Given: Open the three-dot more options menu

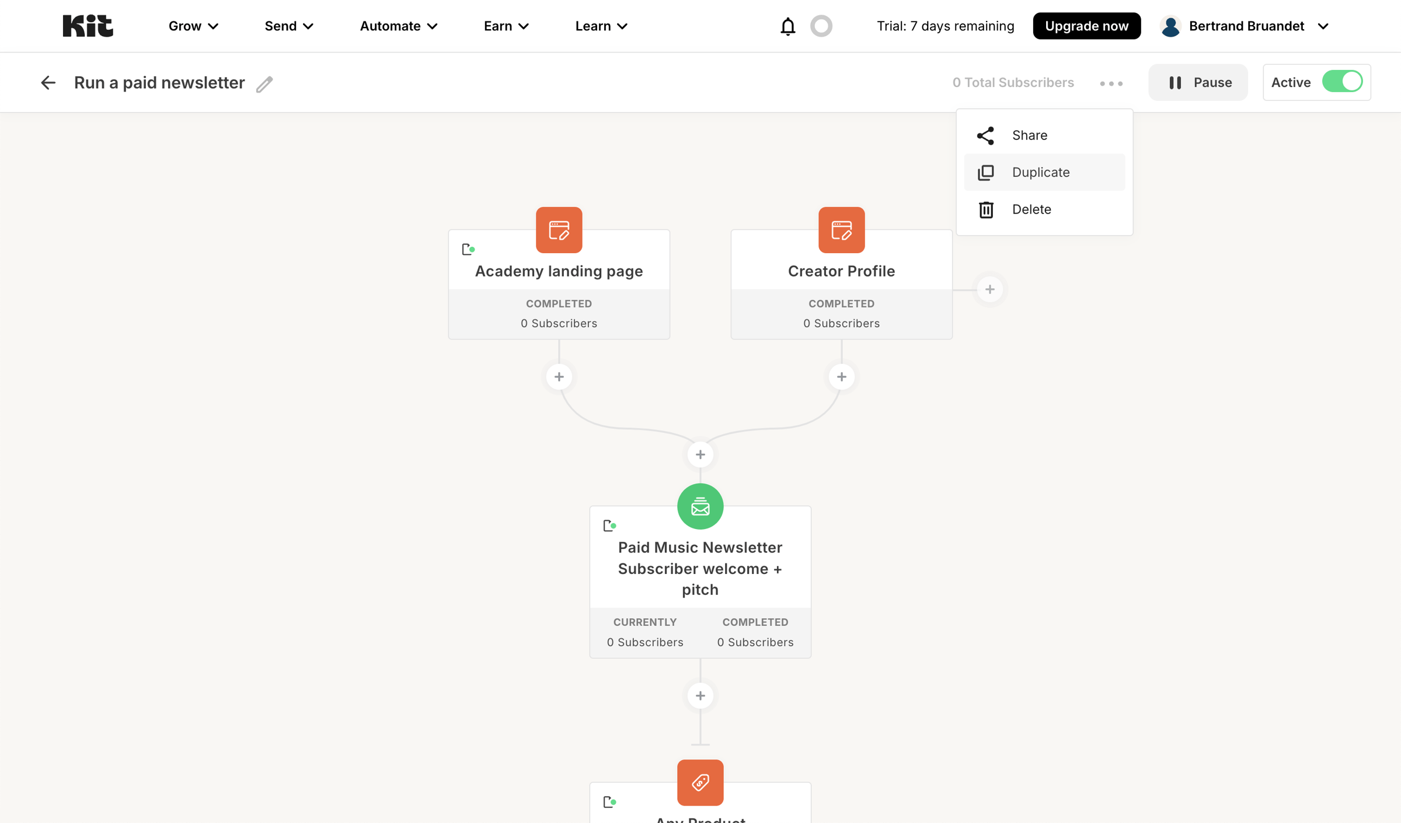Looking at the screenshot, I should (1111, 83).
